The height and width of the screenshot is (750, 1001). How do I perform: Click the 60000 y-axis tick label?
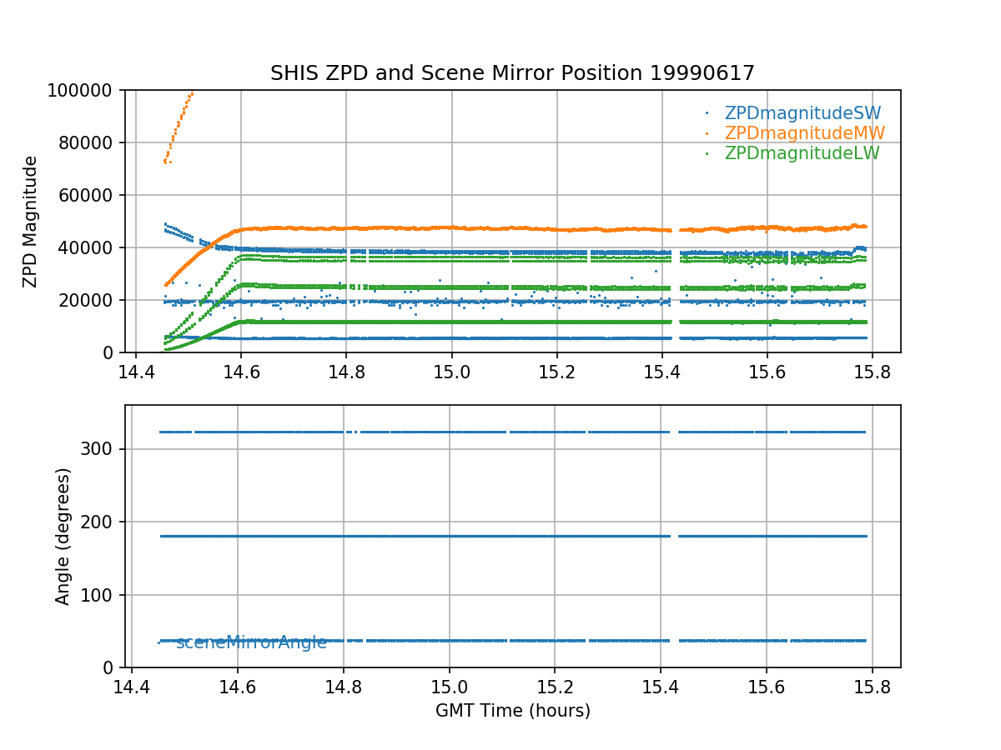click(91, 195)
